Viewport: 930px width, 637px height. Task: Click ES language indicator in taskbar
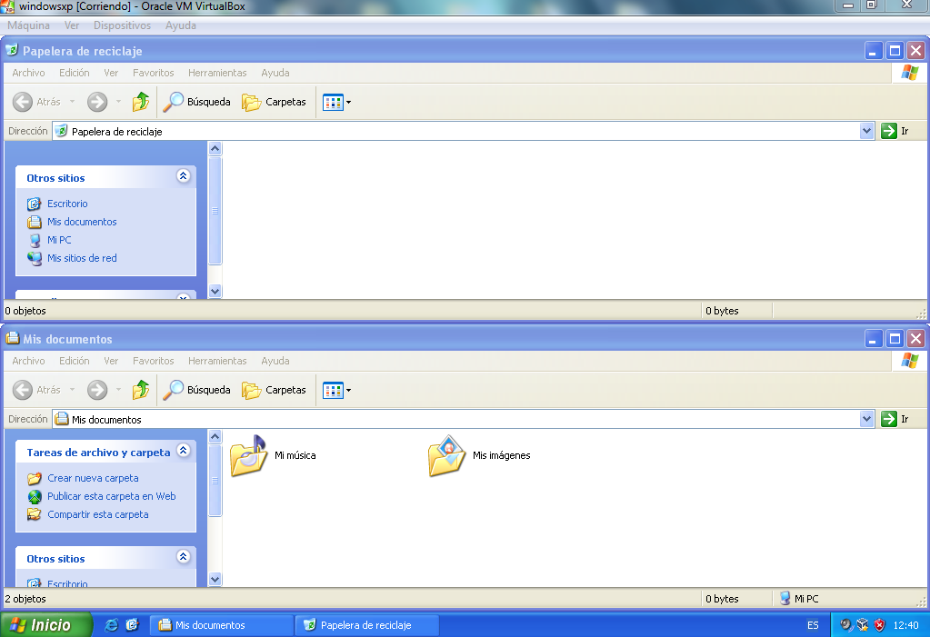pos(813,625)
